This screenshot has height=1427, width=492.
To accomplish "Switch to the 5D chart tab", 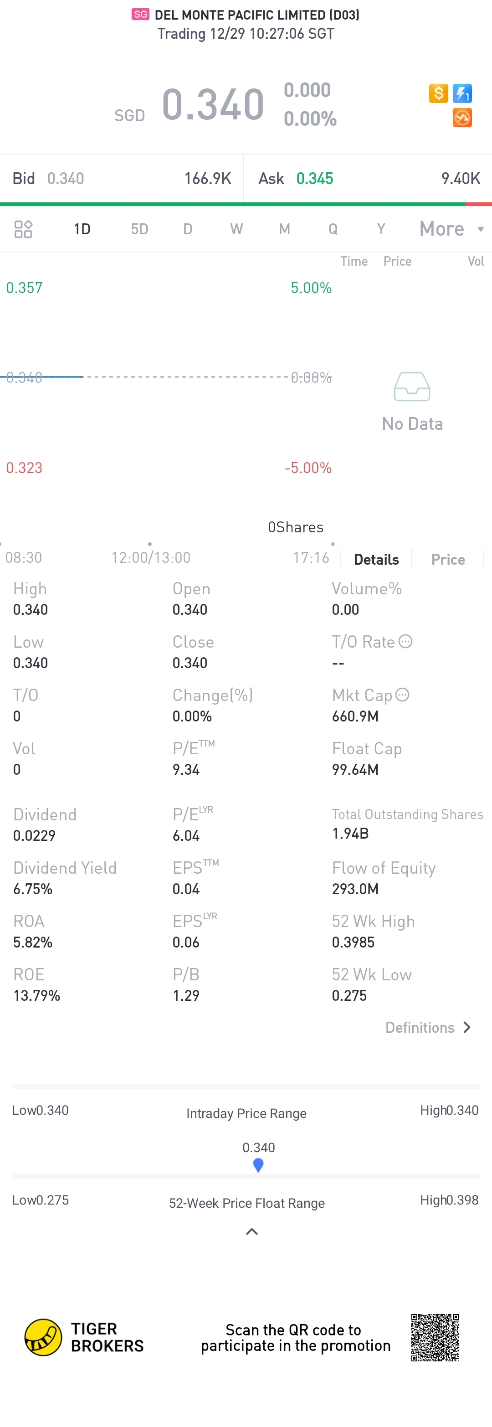I will [139, 229].
